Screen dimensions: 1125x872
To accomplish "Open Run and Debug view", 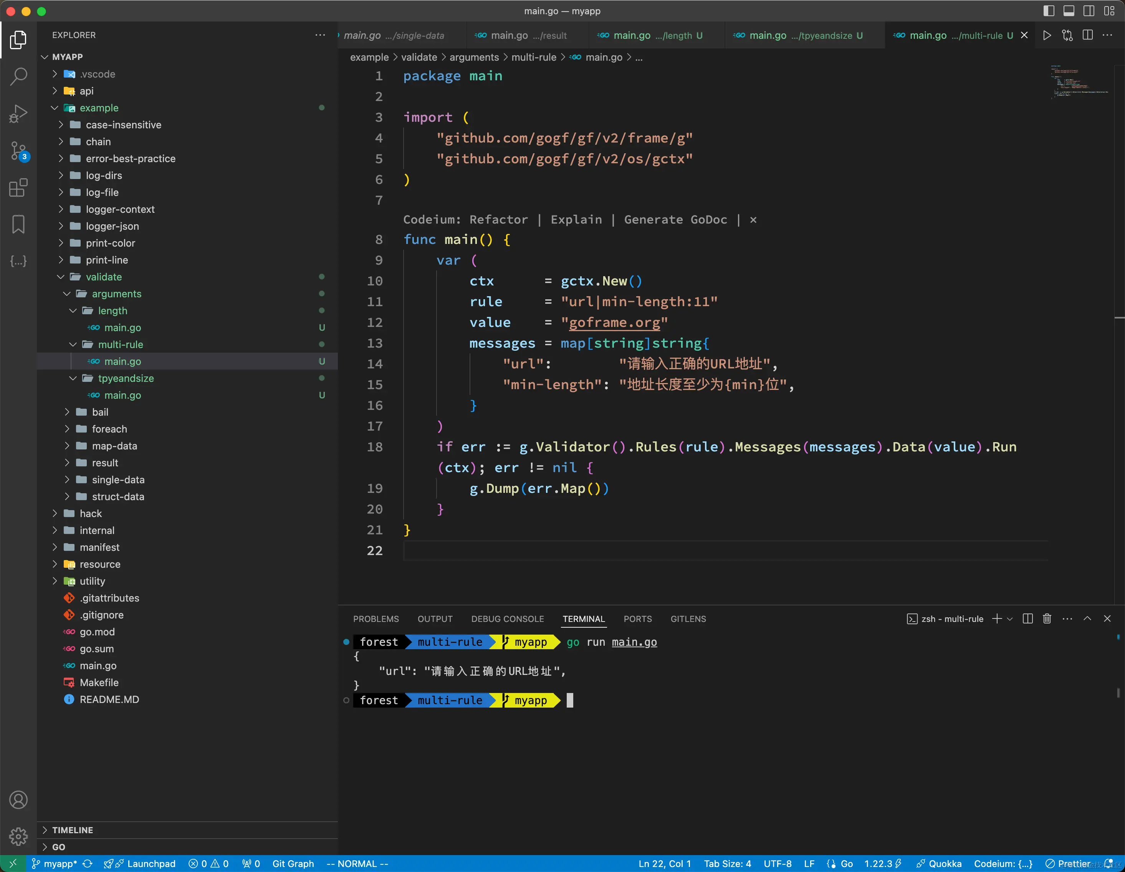I will click(18, 113).
